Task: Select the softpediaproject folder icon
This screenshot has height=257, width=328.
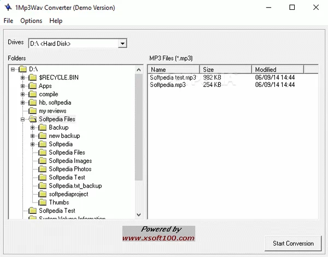Action: pos(42,194)
